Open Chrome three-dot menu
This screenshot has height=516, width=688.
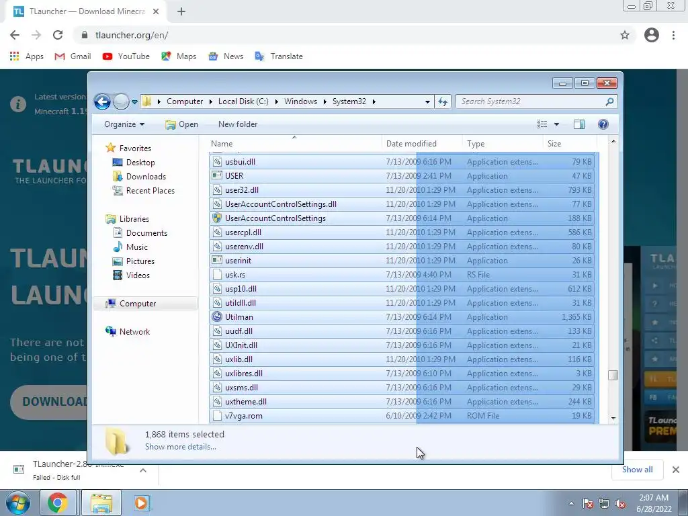coord(673,35)
